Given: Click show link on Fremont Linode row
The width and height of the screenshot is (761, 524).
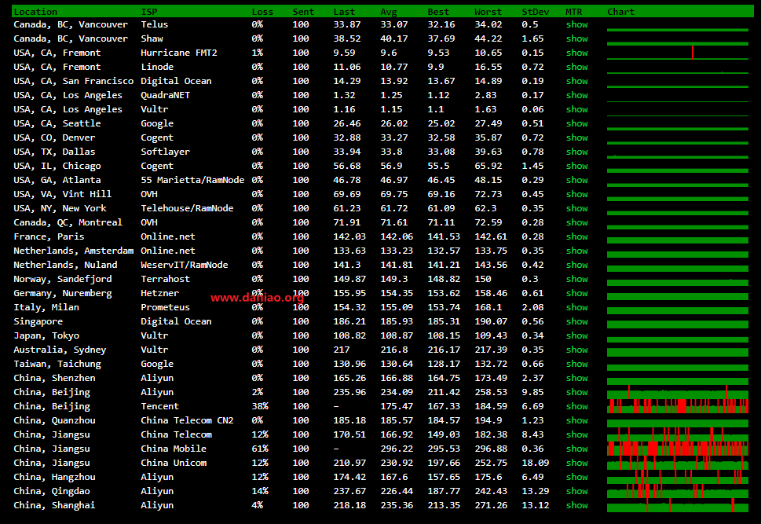Looking at the screenshot, I should point(576,67).
